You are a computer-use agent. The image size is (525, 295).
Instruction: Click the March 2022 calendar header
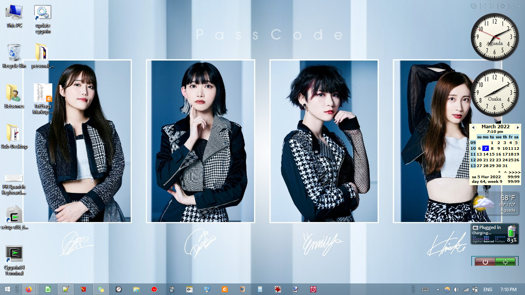495,126
